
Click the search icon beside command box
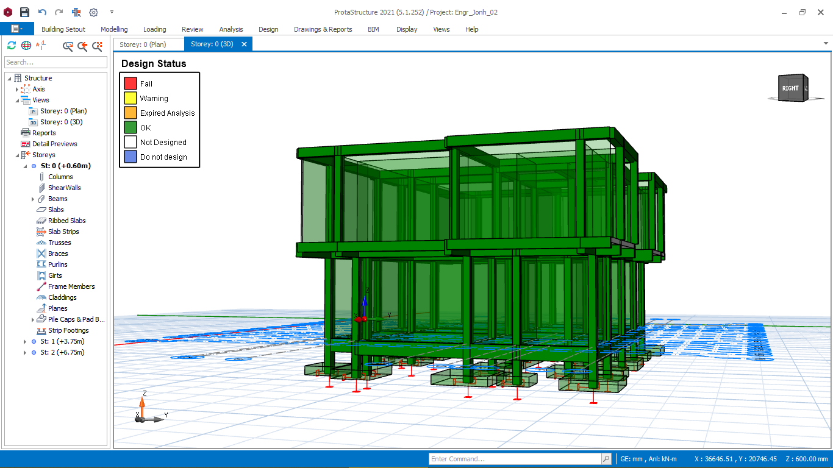(606, 459)
